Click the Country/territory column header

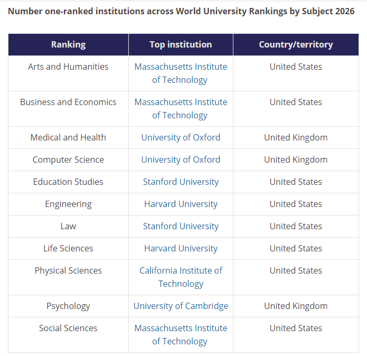(296, 44)
